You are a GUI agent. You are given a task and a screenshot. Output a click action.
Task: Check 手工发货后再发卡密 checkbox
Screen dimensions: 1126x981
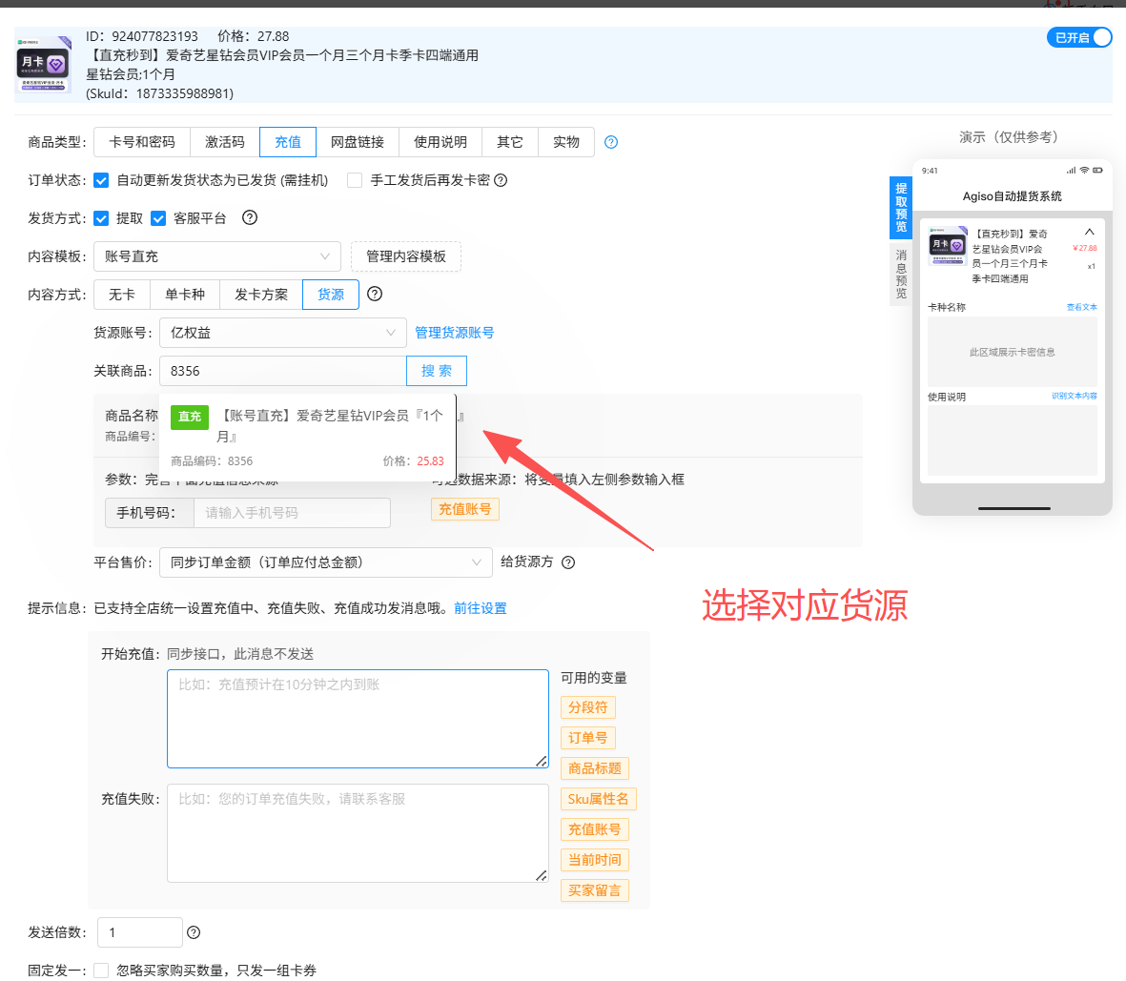355,180
